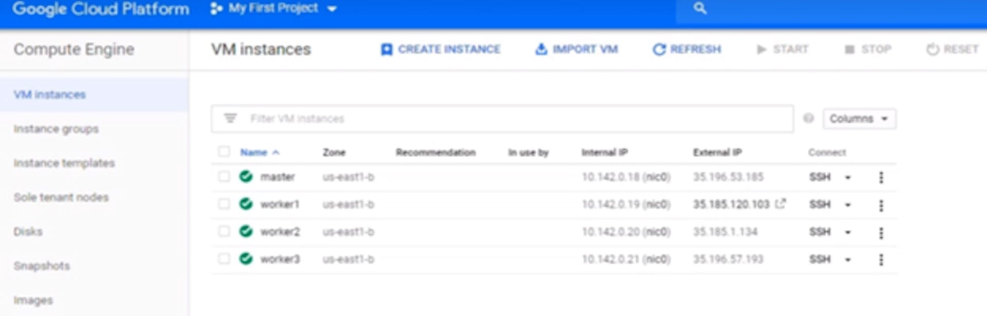Image resolution: width=987 pixels, height=316 pixels.
Task: Click the Filter VM instances input field
Action: pyautogui.click(x=502, y=119)
